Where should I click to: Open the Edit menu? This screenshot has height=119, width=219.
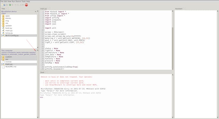tap(5, 1)
